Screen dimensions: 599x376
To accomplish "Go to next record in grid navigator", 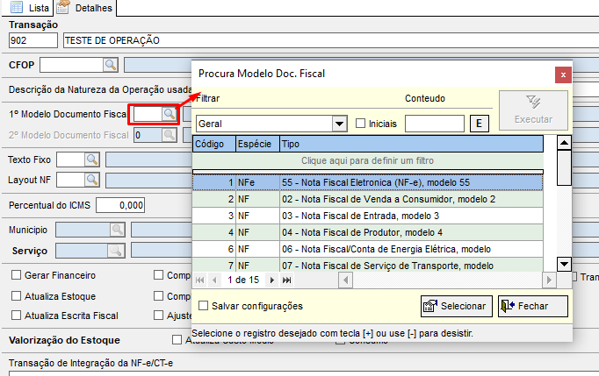I will (x=272, y=280).
